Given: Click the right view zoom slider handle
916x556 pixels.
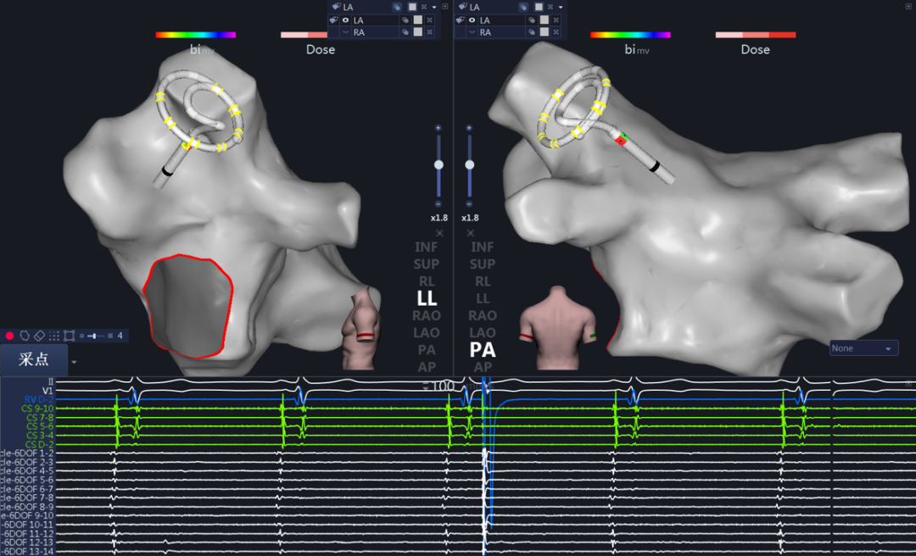Looking at the screenshot, I should (470, 164).
